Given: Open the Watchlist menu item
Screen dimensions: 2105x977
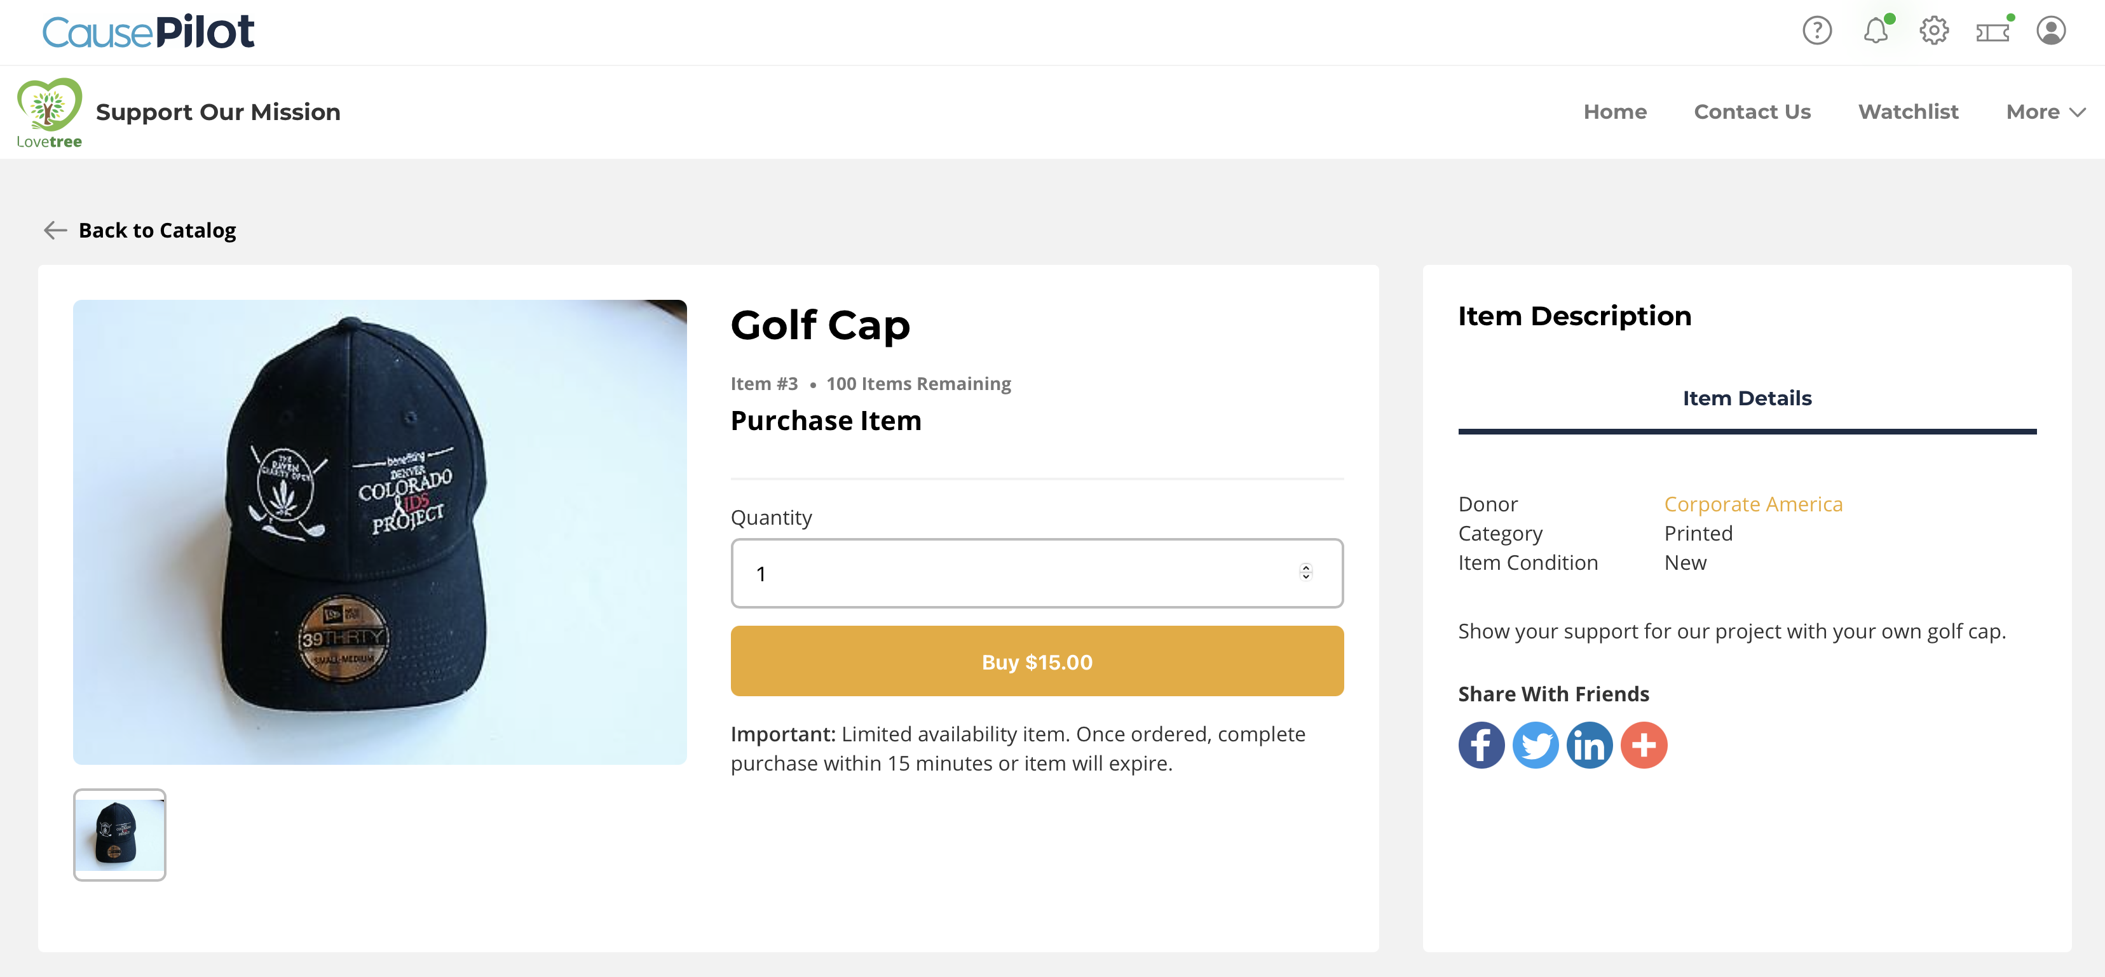Looking at the screenshot, I should pos(1908,112).
